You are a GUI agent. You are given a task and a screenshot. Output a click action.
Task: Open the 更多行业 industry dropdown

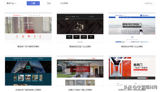tap(11, 3)
